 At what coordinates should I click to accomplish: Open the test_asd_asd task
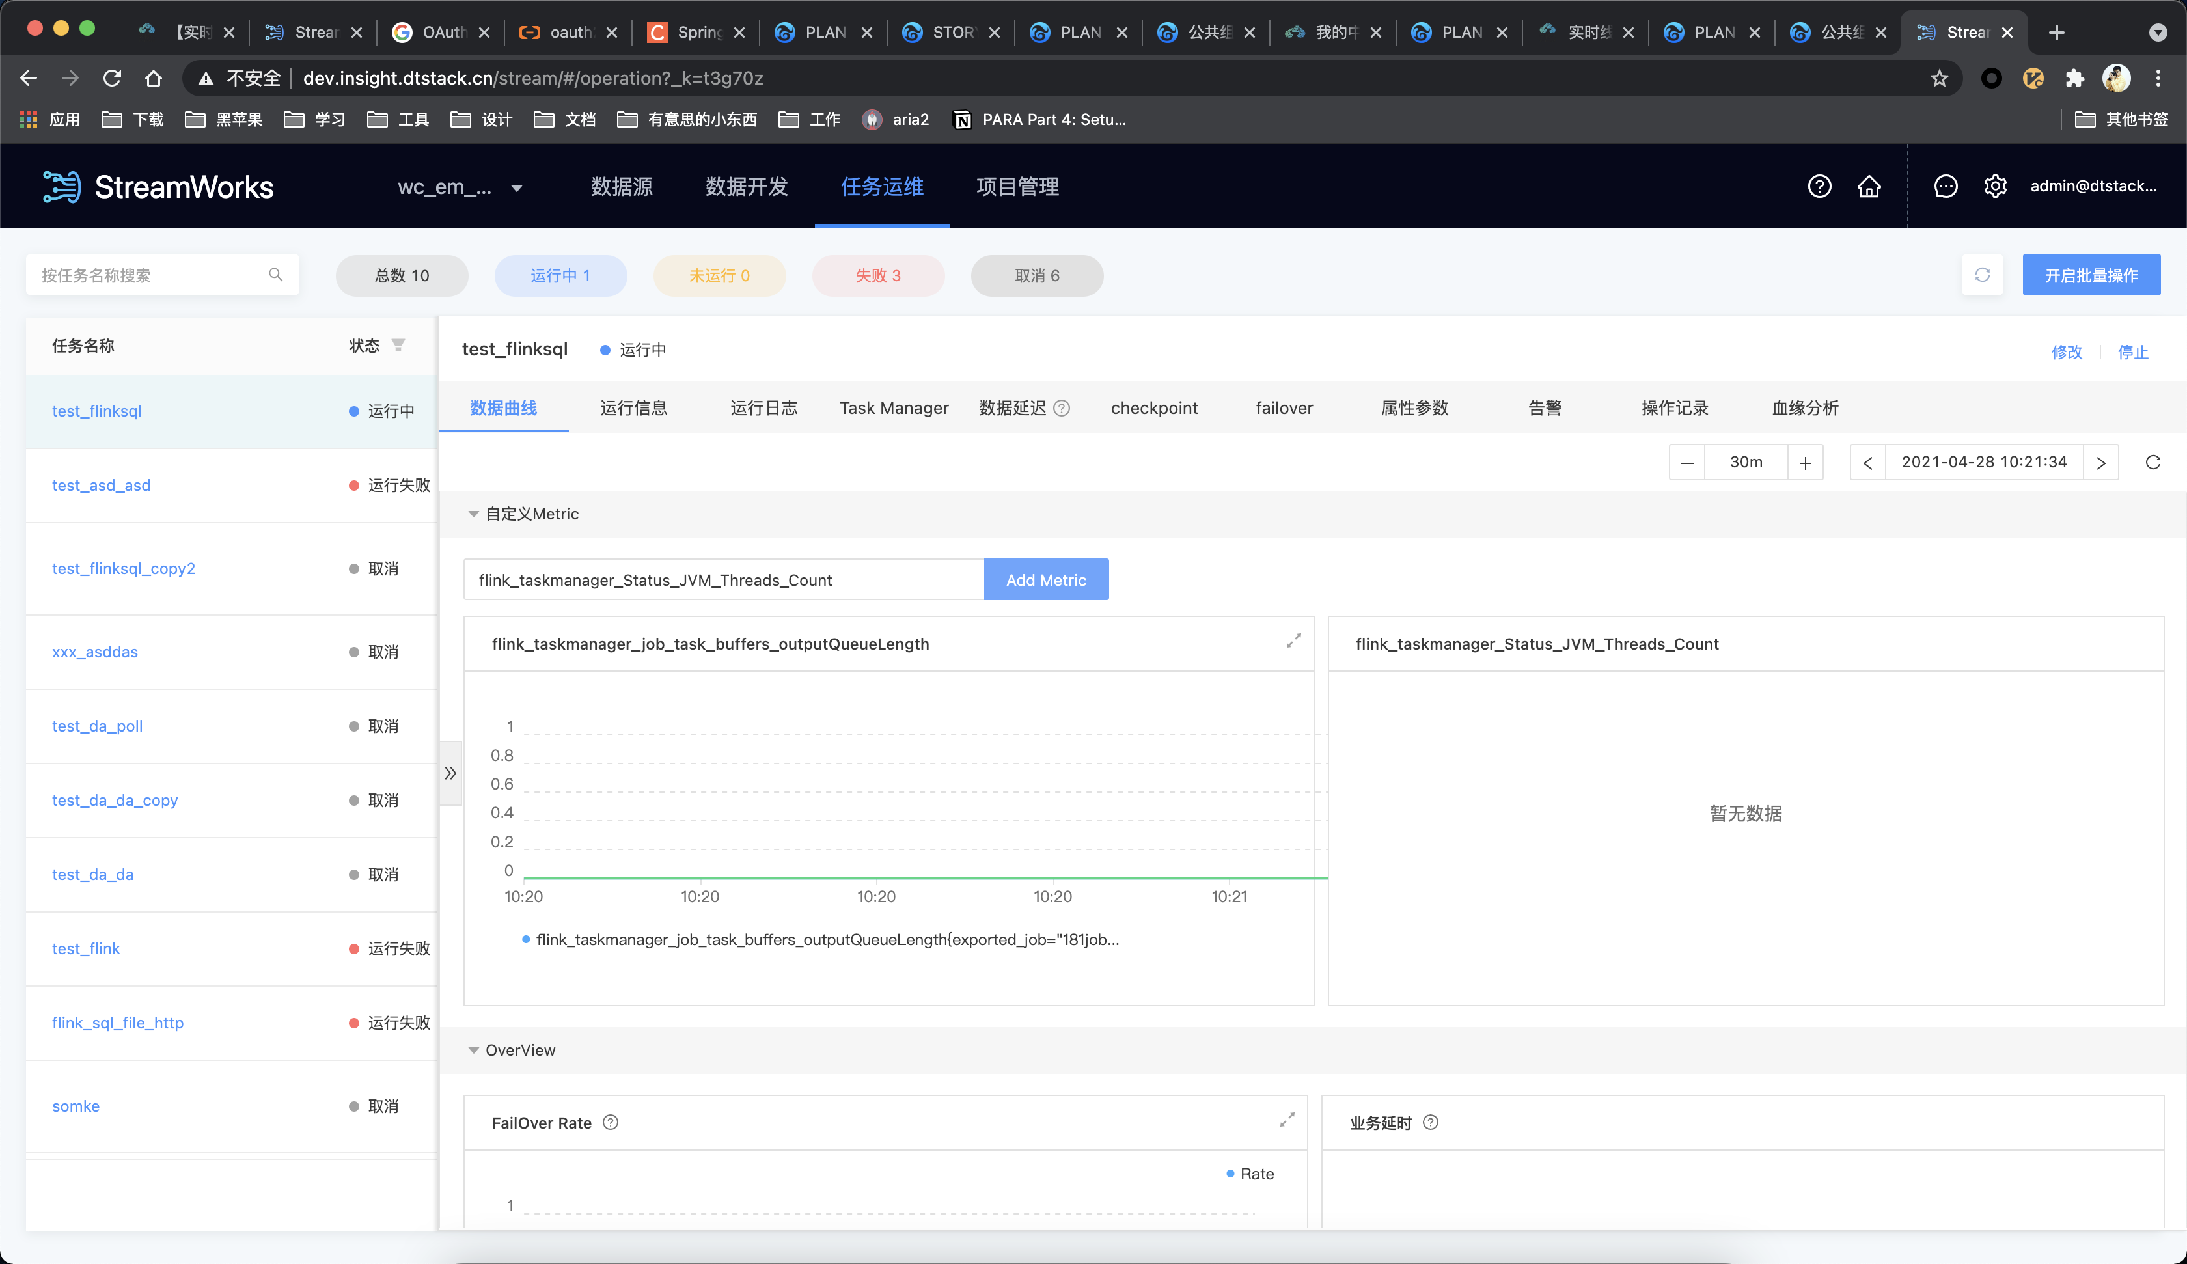101,486
